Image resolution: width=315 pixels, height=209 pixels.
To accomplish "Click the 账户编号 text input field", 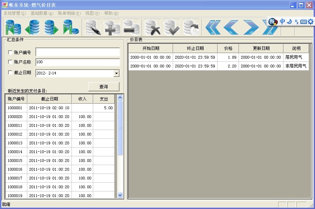I will [x=77, y=52].
